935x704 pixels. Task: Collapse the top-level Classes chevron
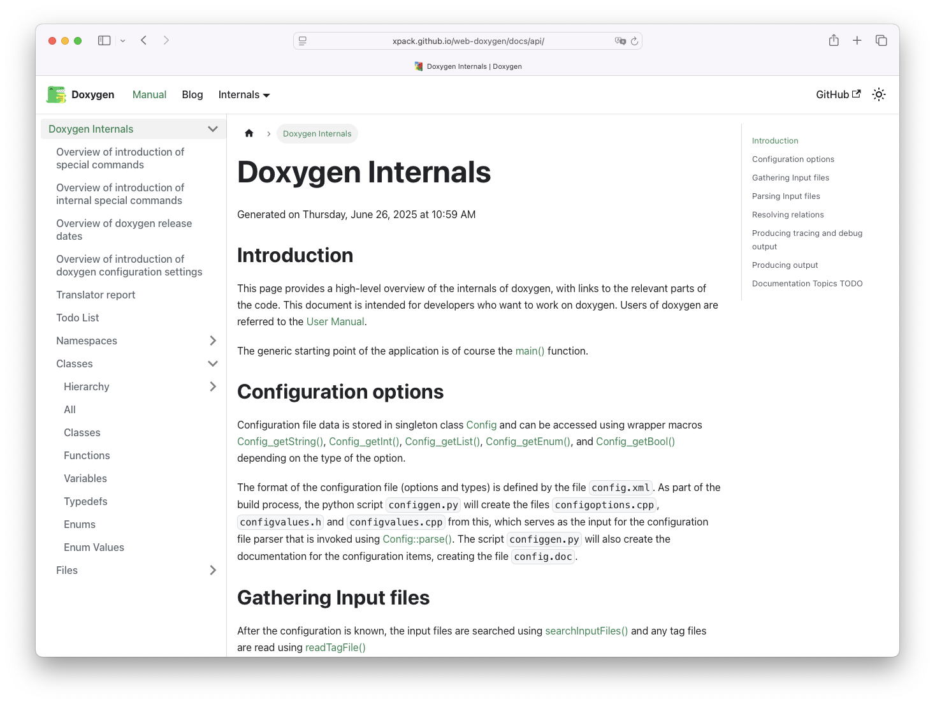coord(213,363)
